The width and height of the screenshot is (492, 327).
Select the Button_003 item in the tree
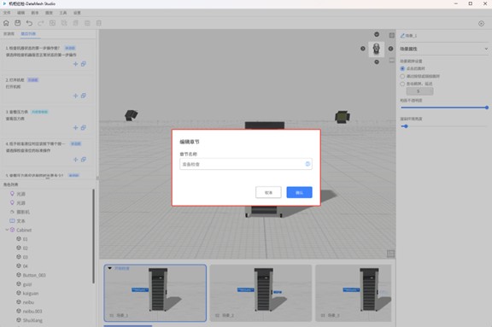tap(47, 275)
